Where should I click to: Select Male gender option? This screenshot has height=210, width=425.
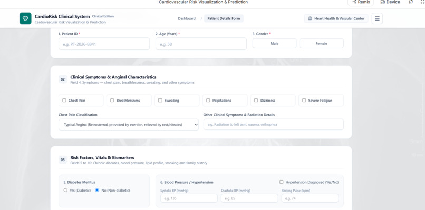pyautogui.click(x=274, y=44)
